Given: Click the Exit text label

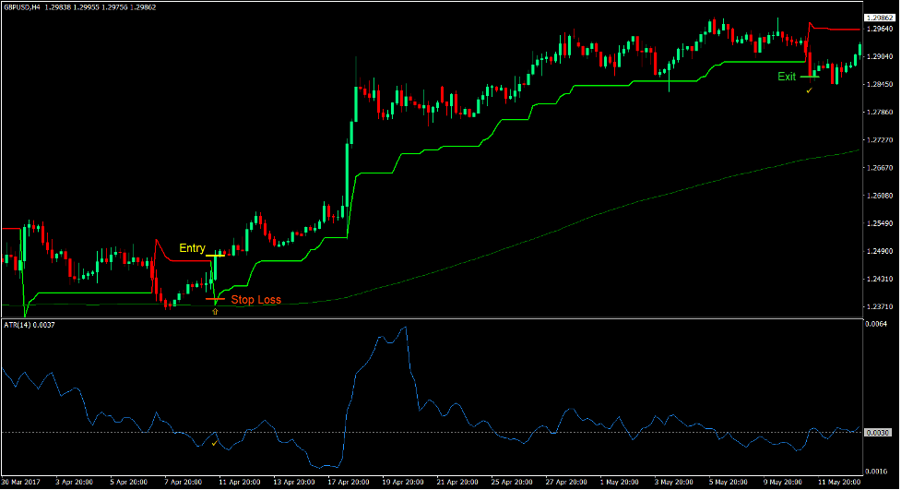Looking at the screenshot, I should pyautogui.click(x=787, y=77).
